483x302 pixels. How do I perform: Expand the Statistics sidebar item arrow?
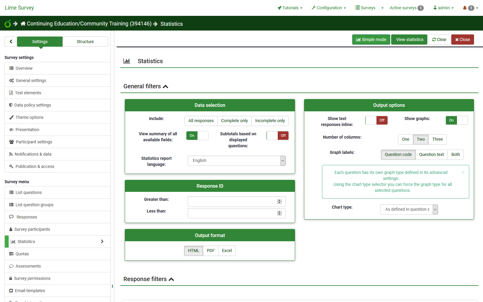tap(102, 242)
